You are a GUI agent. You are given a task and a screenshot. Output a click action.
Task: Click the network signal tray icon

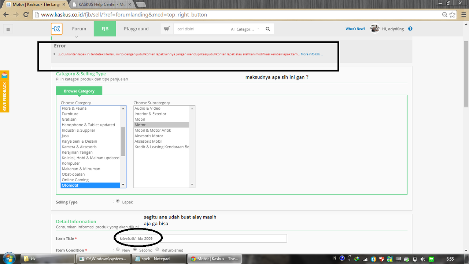tap(365, 259)
